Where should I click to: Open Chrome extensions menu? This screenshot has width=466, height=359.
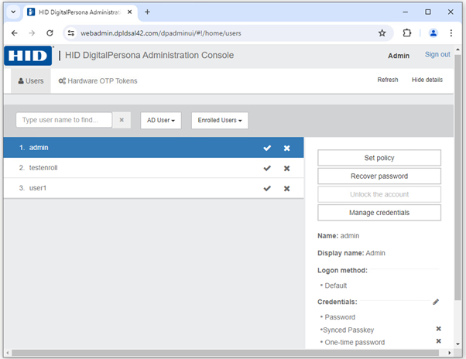pyautogui.click(x=407, y=33)
